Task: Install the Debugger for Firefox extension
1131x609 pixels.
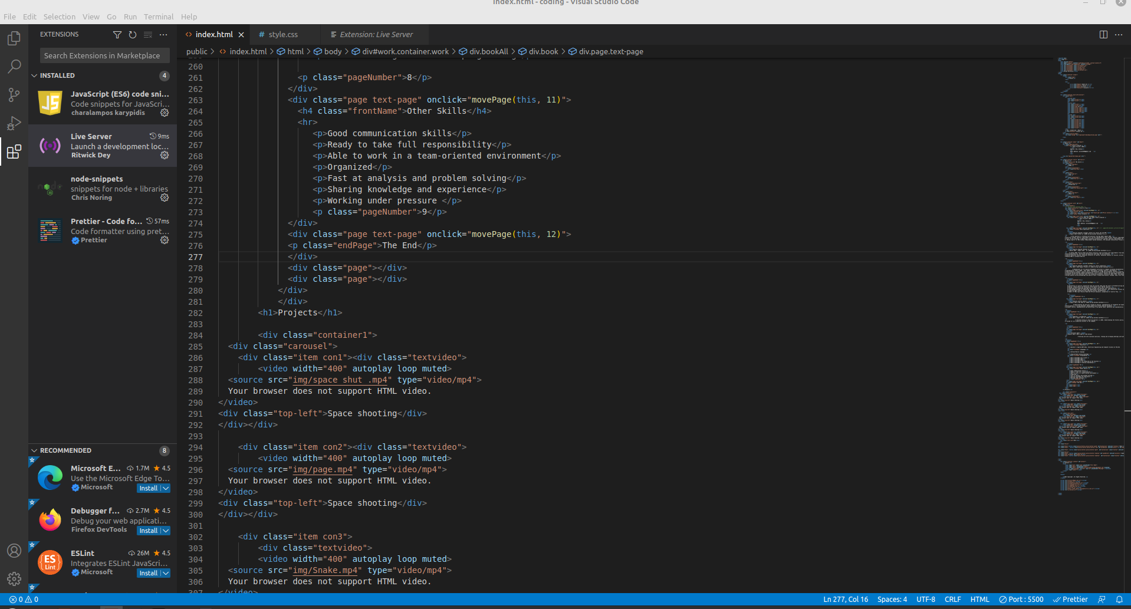Action: (148, 530)
